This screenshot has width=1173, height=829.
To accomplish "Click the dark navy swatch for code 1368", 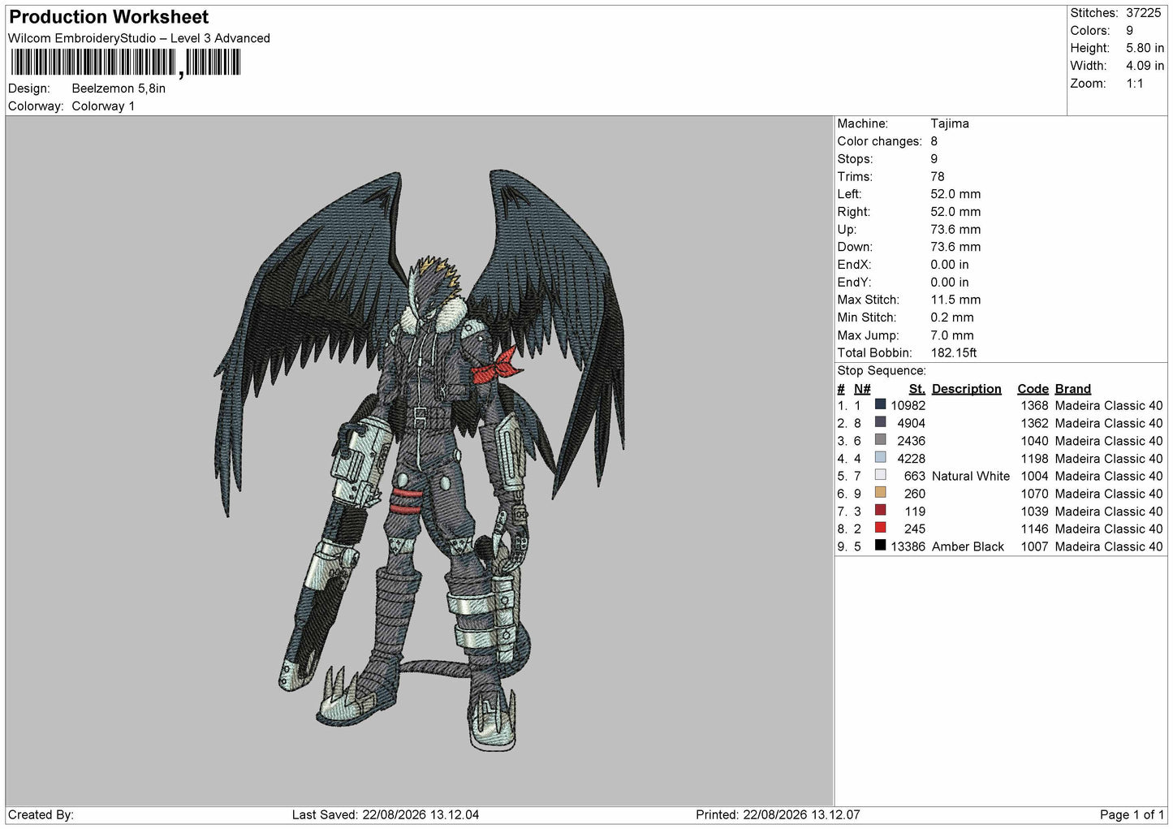I will 880,404.
